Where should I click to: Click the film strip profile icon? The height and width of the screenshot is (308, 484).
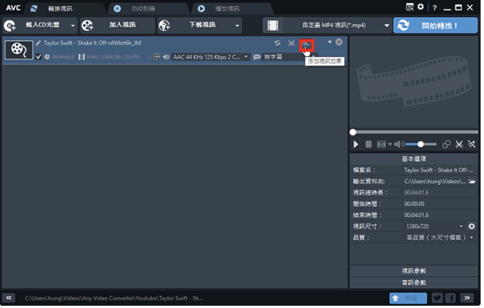[x=273, y=25]
